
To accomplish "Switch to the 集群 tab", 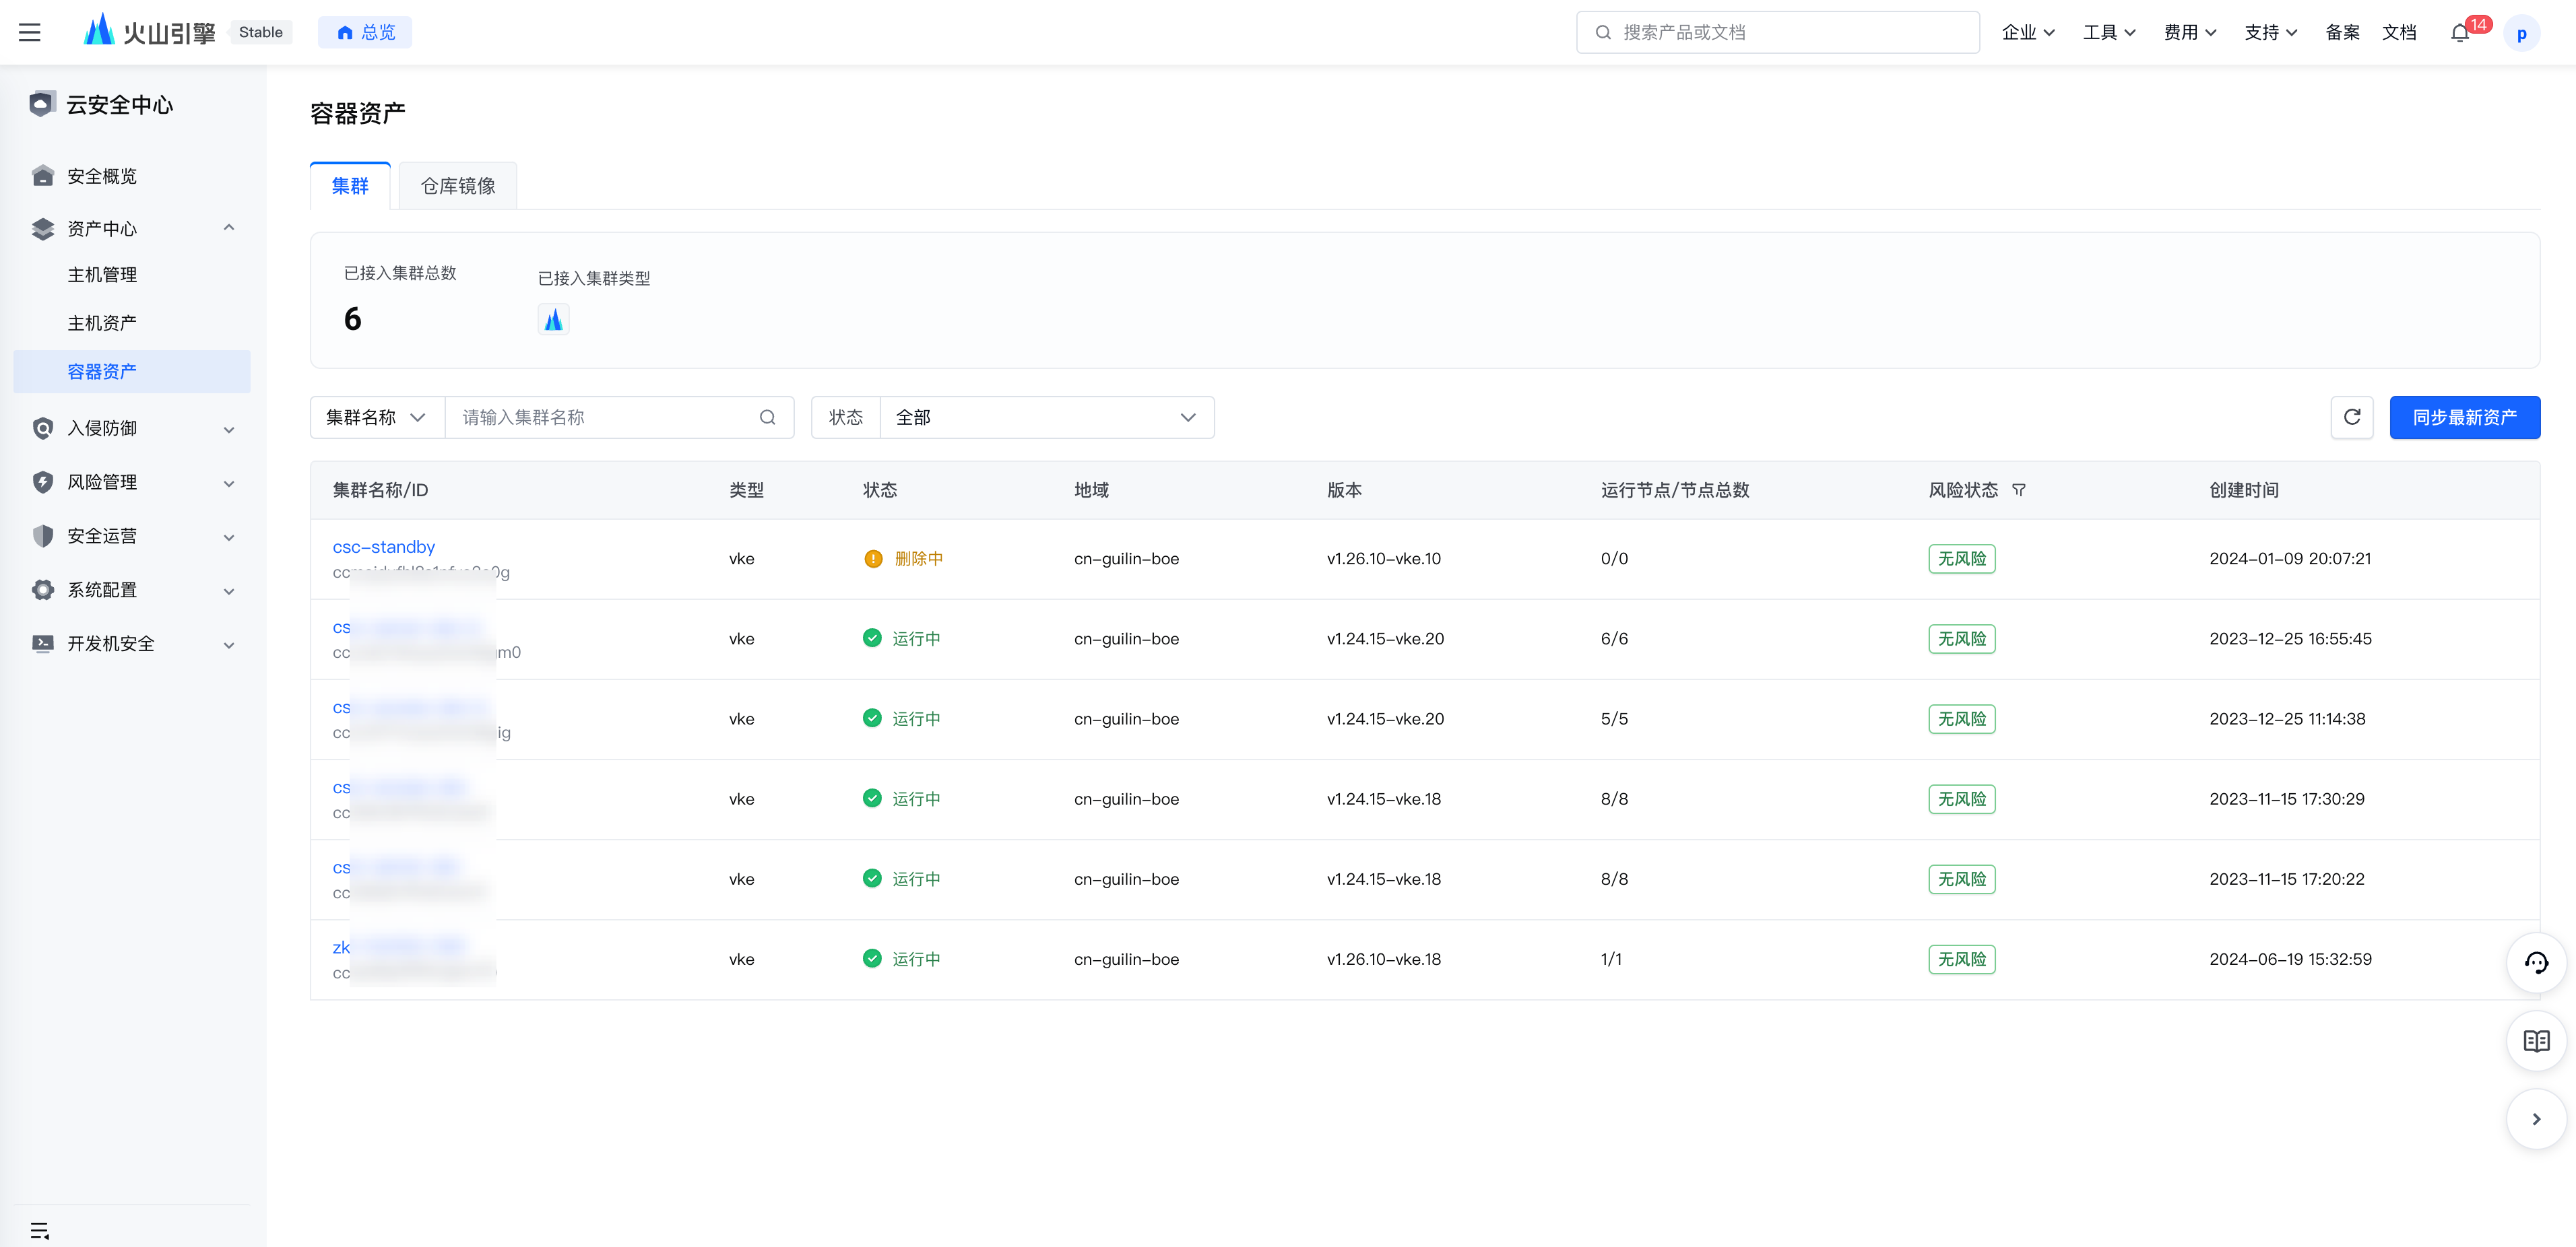I will click(x=350, y=186).
